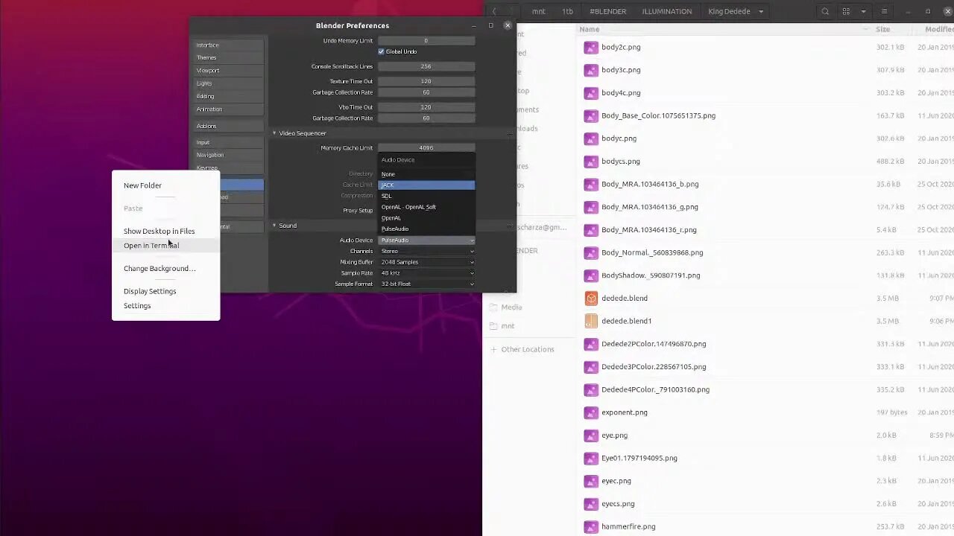Click the Texture Time Out field
954x536 pixels.
426,81
